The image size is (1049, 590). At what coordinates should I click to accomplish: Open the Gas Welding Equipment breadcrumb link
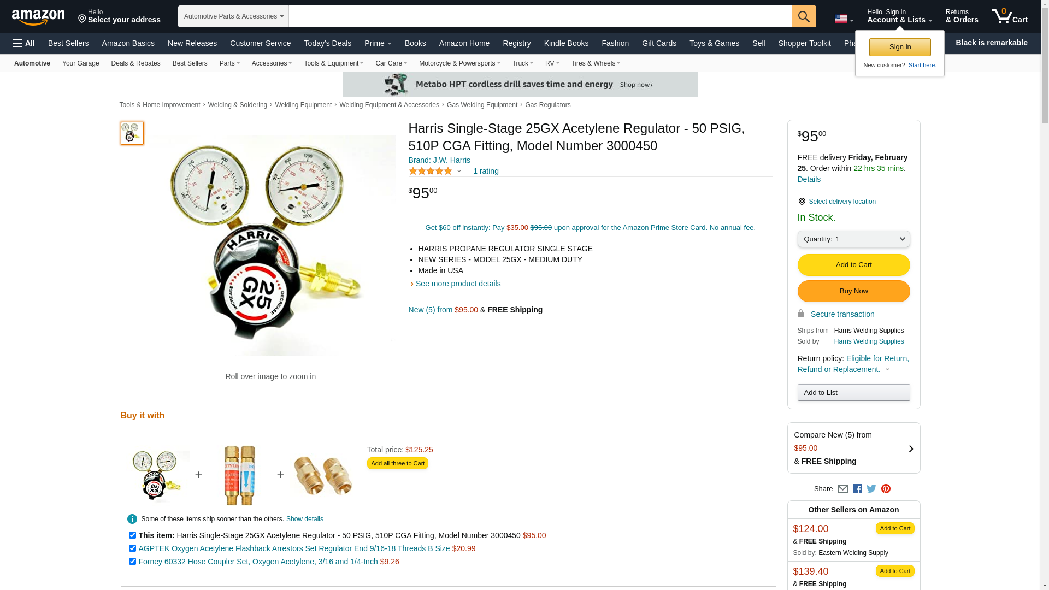click(x=482, y=105)
